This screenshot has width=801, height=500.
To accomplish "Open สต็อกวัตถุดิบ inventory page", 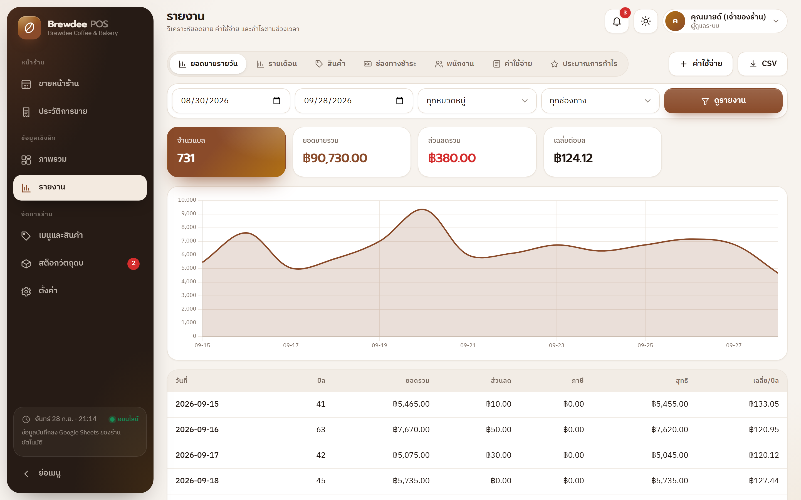I will 80,264.
